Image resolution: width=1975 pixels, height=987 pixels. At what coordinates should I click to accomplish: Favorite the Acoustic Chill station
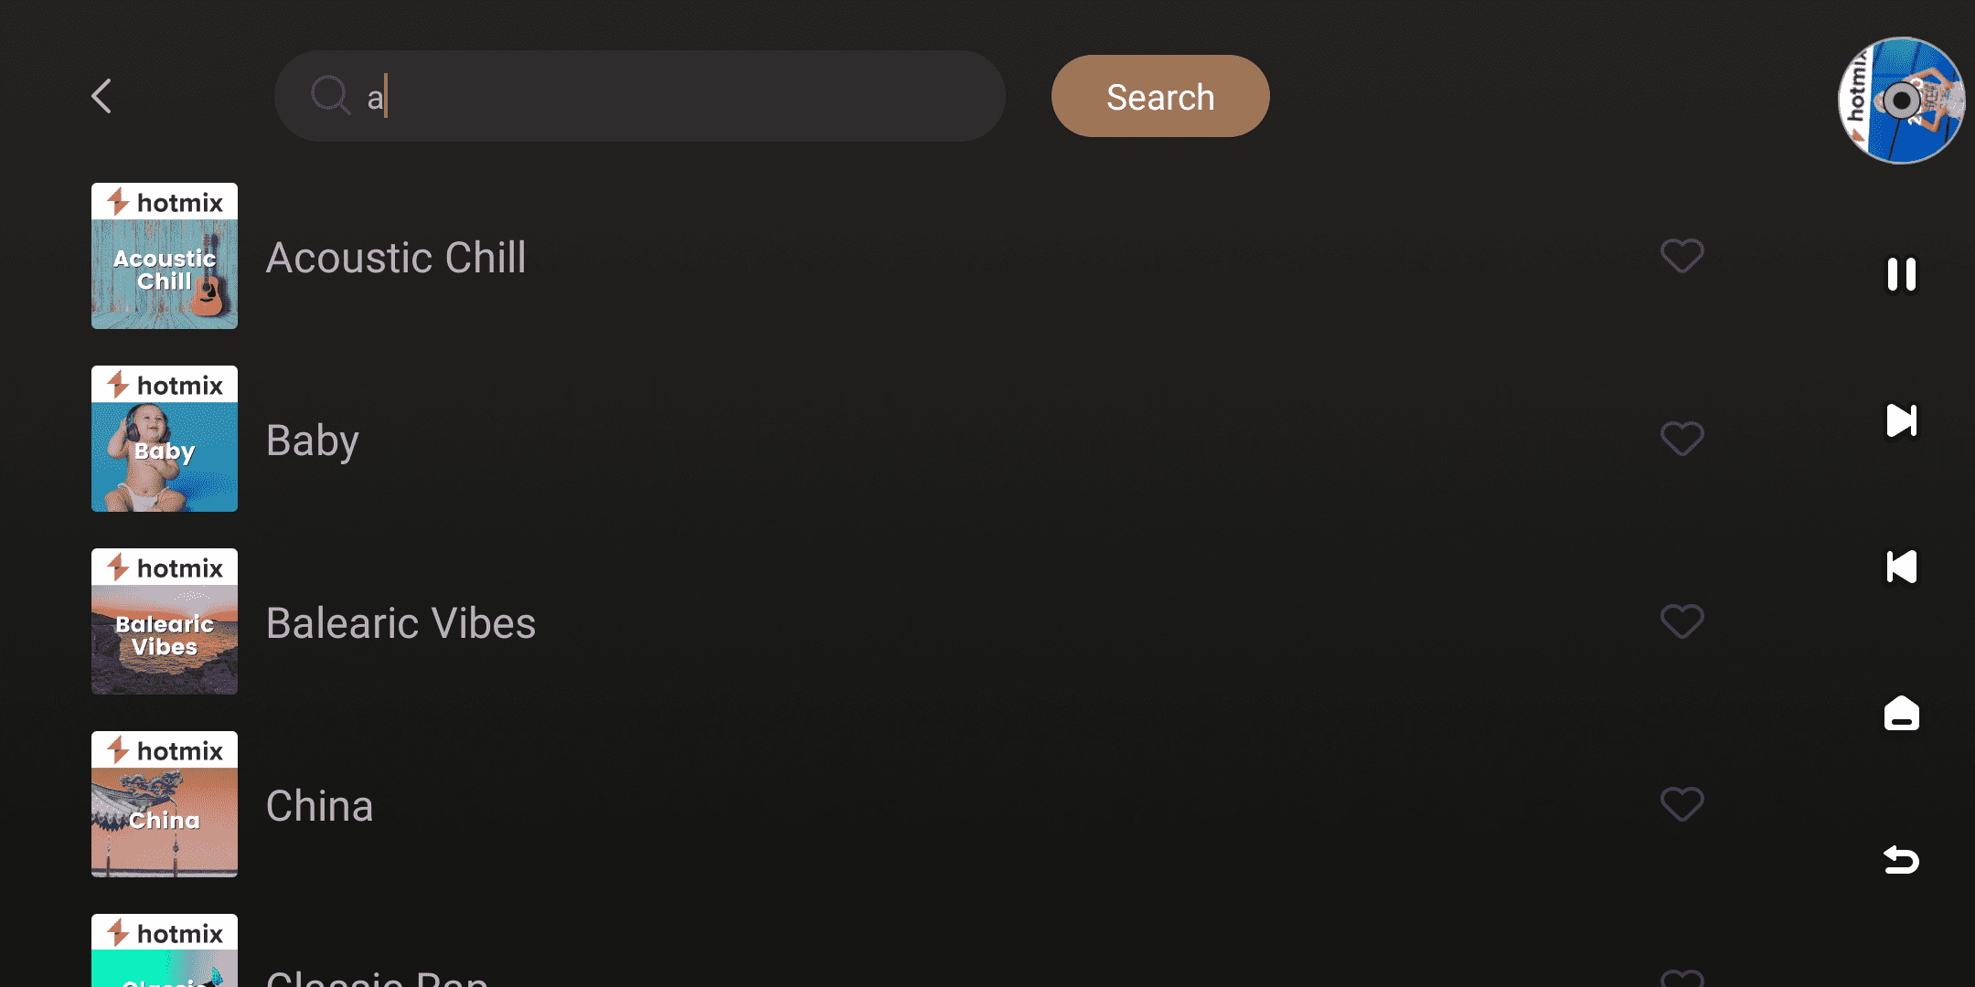1681,256
